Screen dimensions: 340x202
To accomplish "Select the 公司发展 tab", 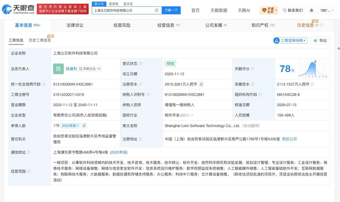I will tap(216, 25).
